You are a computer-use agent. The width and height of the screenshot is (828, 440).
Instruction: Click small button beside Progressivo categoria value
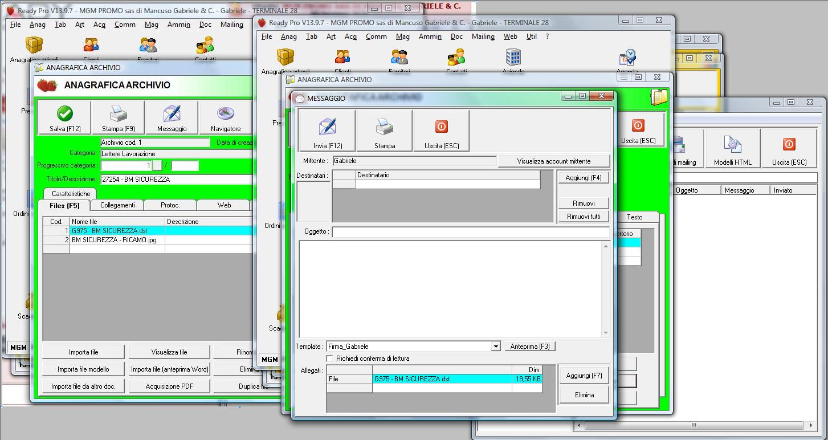[x=157, y=166]
